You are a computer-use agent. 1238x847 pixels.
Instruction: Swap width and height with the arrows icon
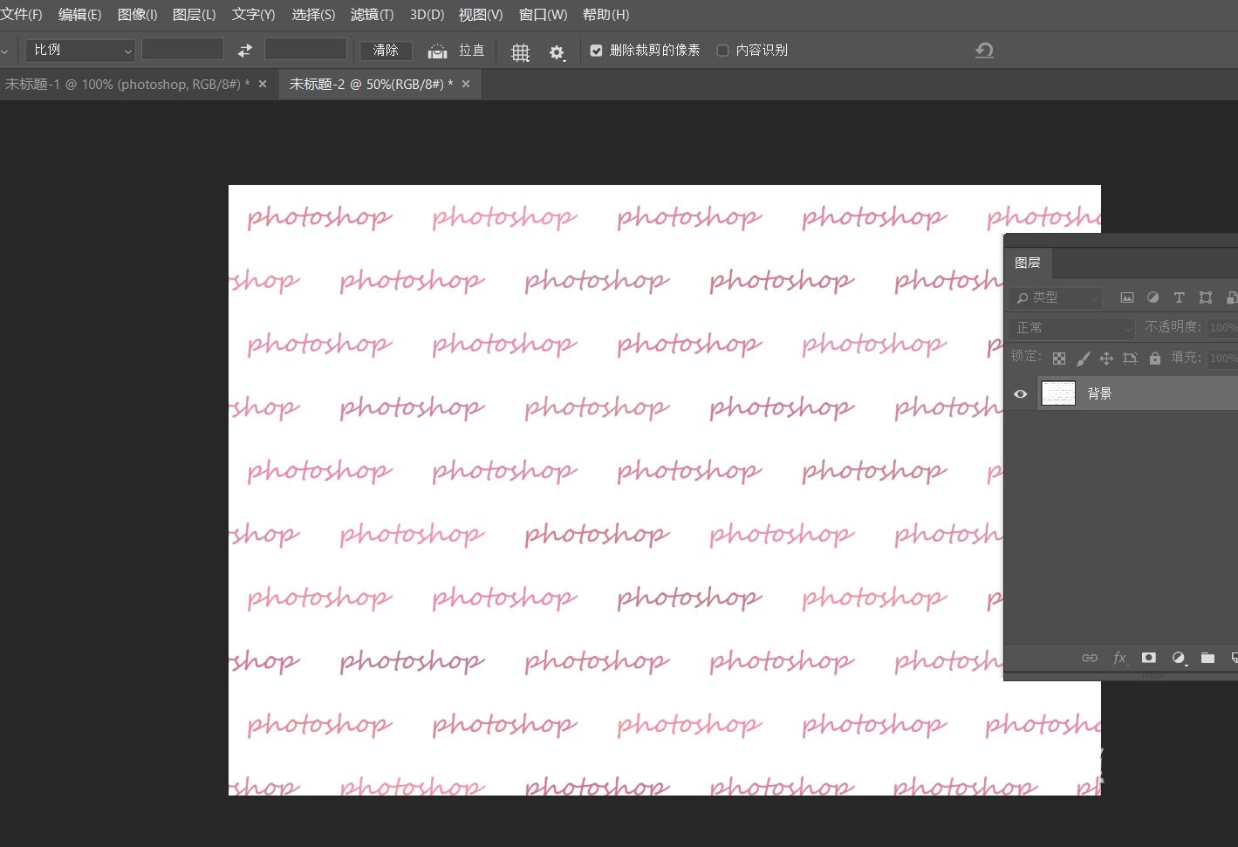pyautogui.click(x=245, y=51)
